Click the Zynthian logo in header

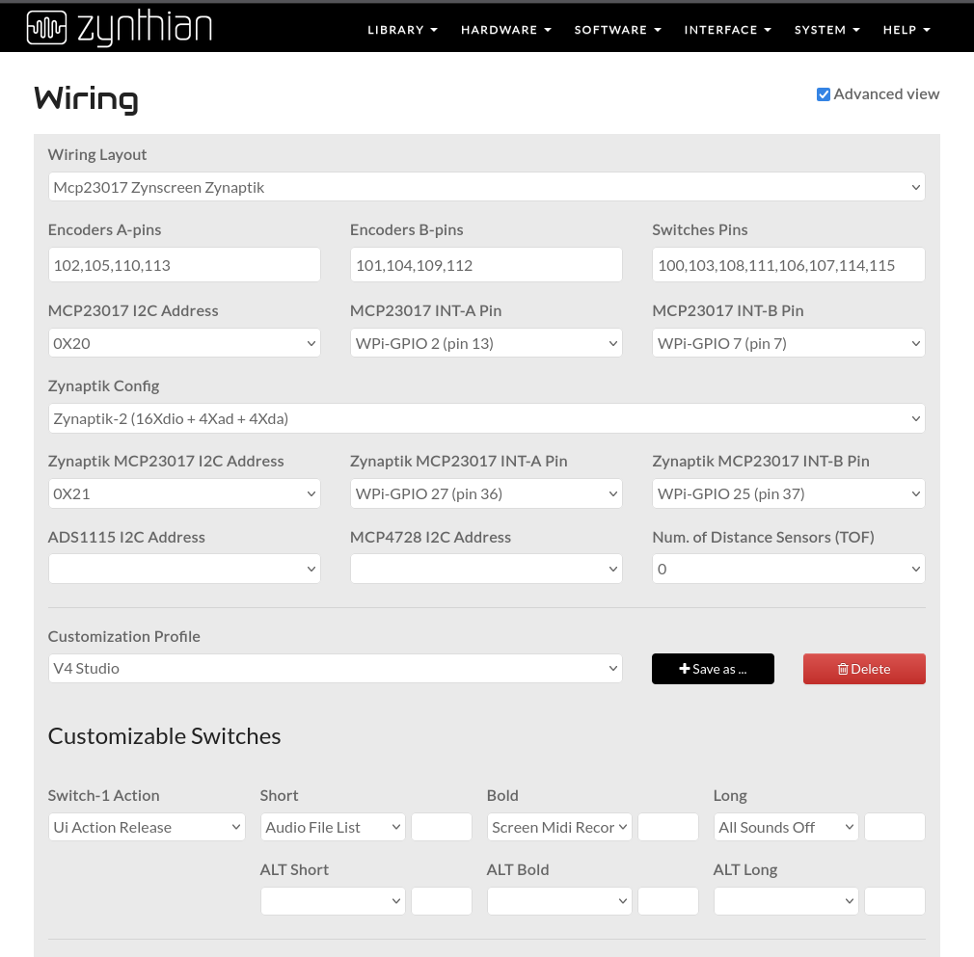pyautogui.click(x=119, y=28)
